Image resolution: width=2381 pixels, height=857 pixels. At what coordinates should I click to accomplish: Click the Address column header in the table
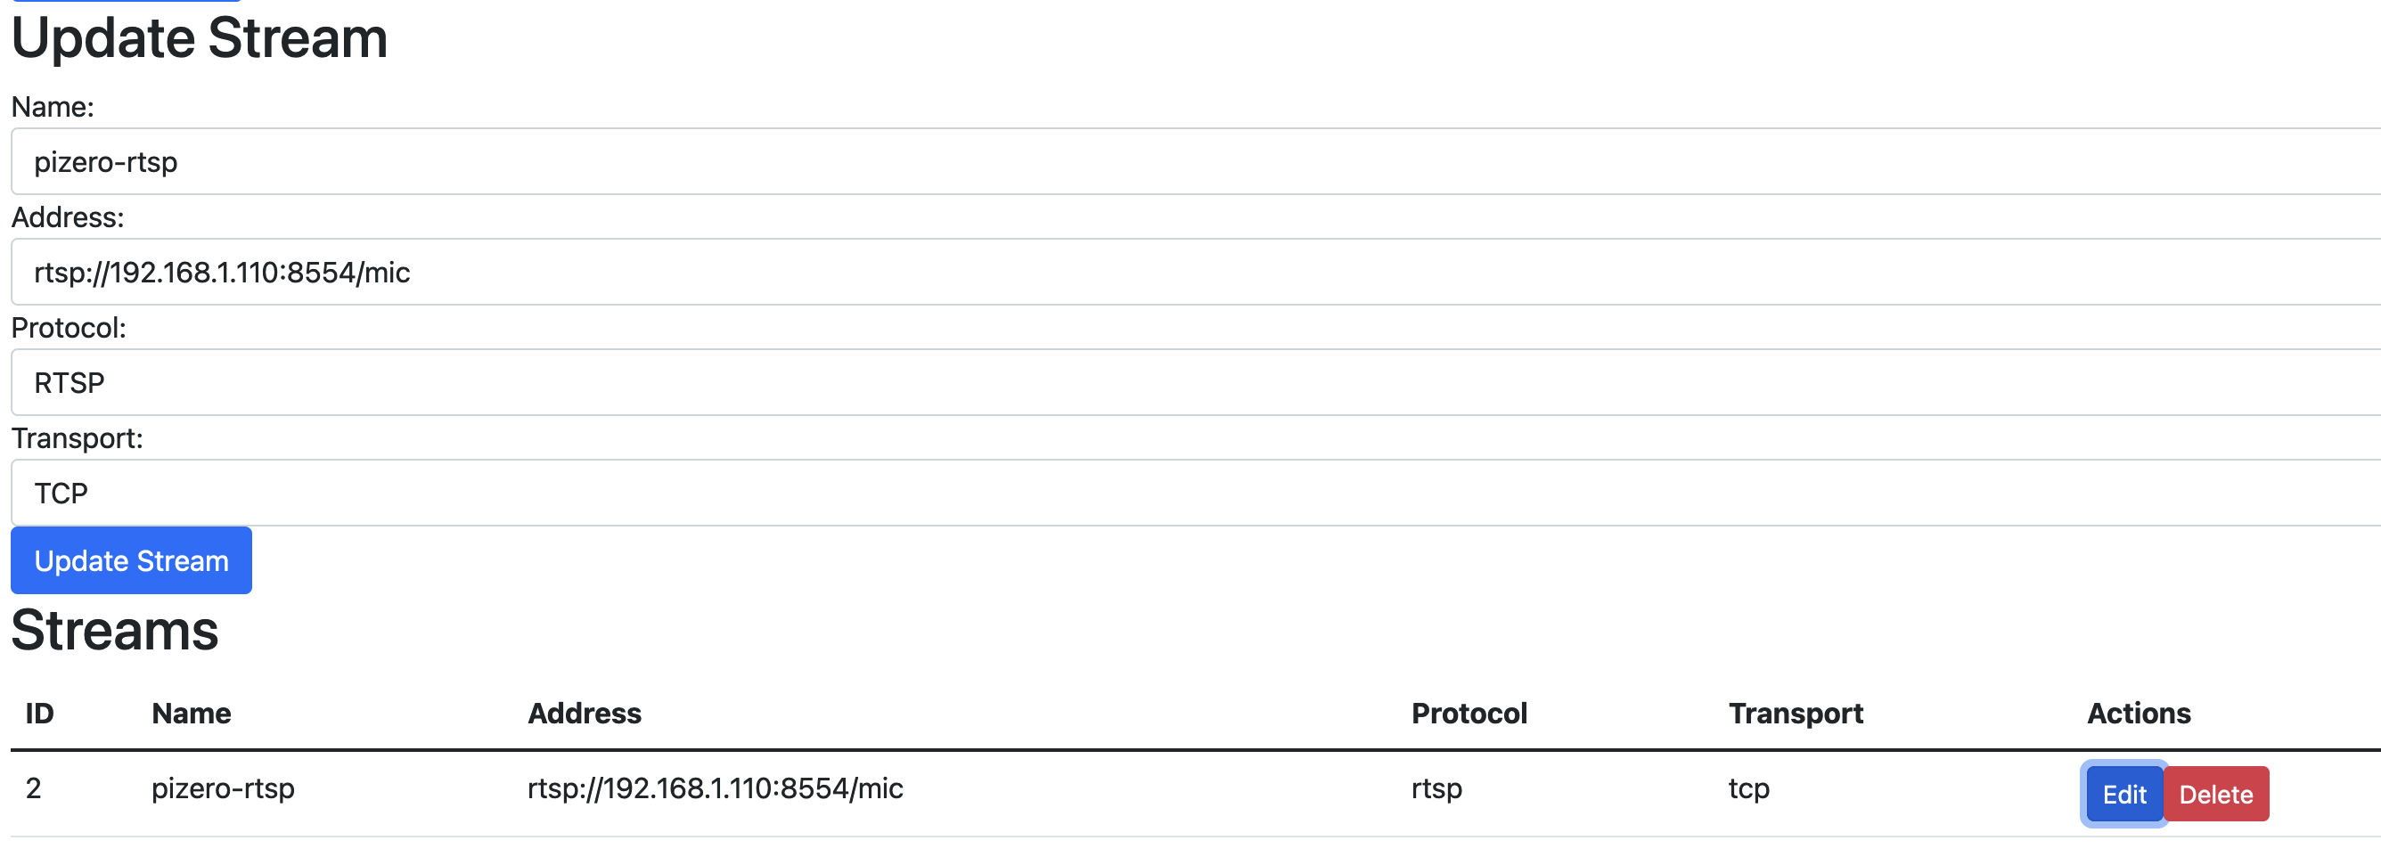tap(585, 714)
